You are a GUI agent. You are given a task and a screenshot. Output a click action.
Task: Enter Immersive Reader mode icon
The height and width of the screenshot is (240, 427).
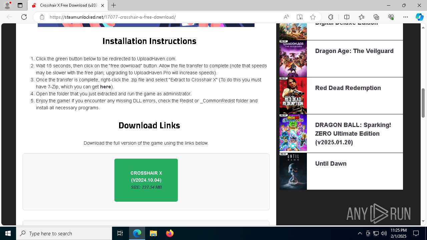pyautogui.click(x=300, y=17)
